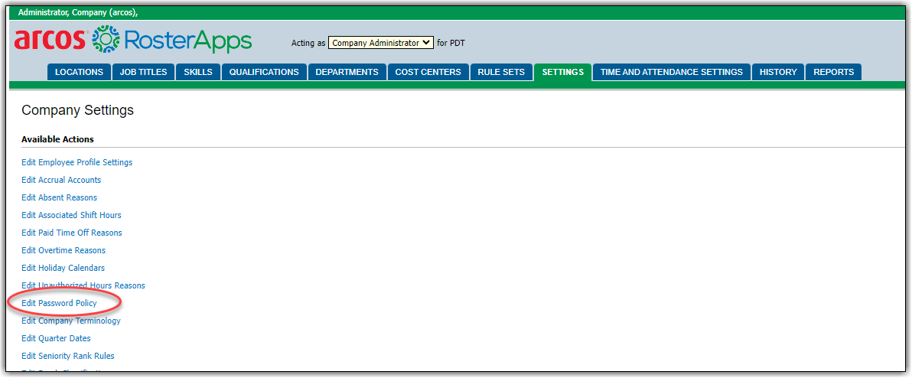Select the Time and Attendance Settings tab
The width and height of the screenshot is (912, 378).
[x=671, y=72]
